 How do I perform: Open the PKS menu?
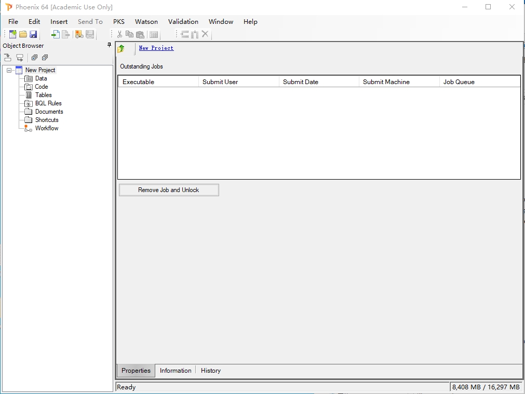[119, 21]
